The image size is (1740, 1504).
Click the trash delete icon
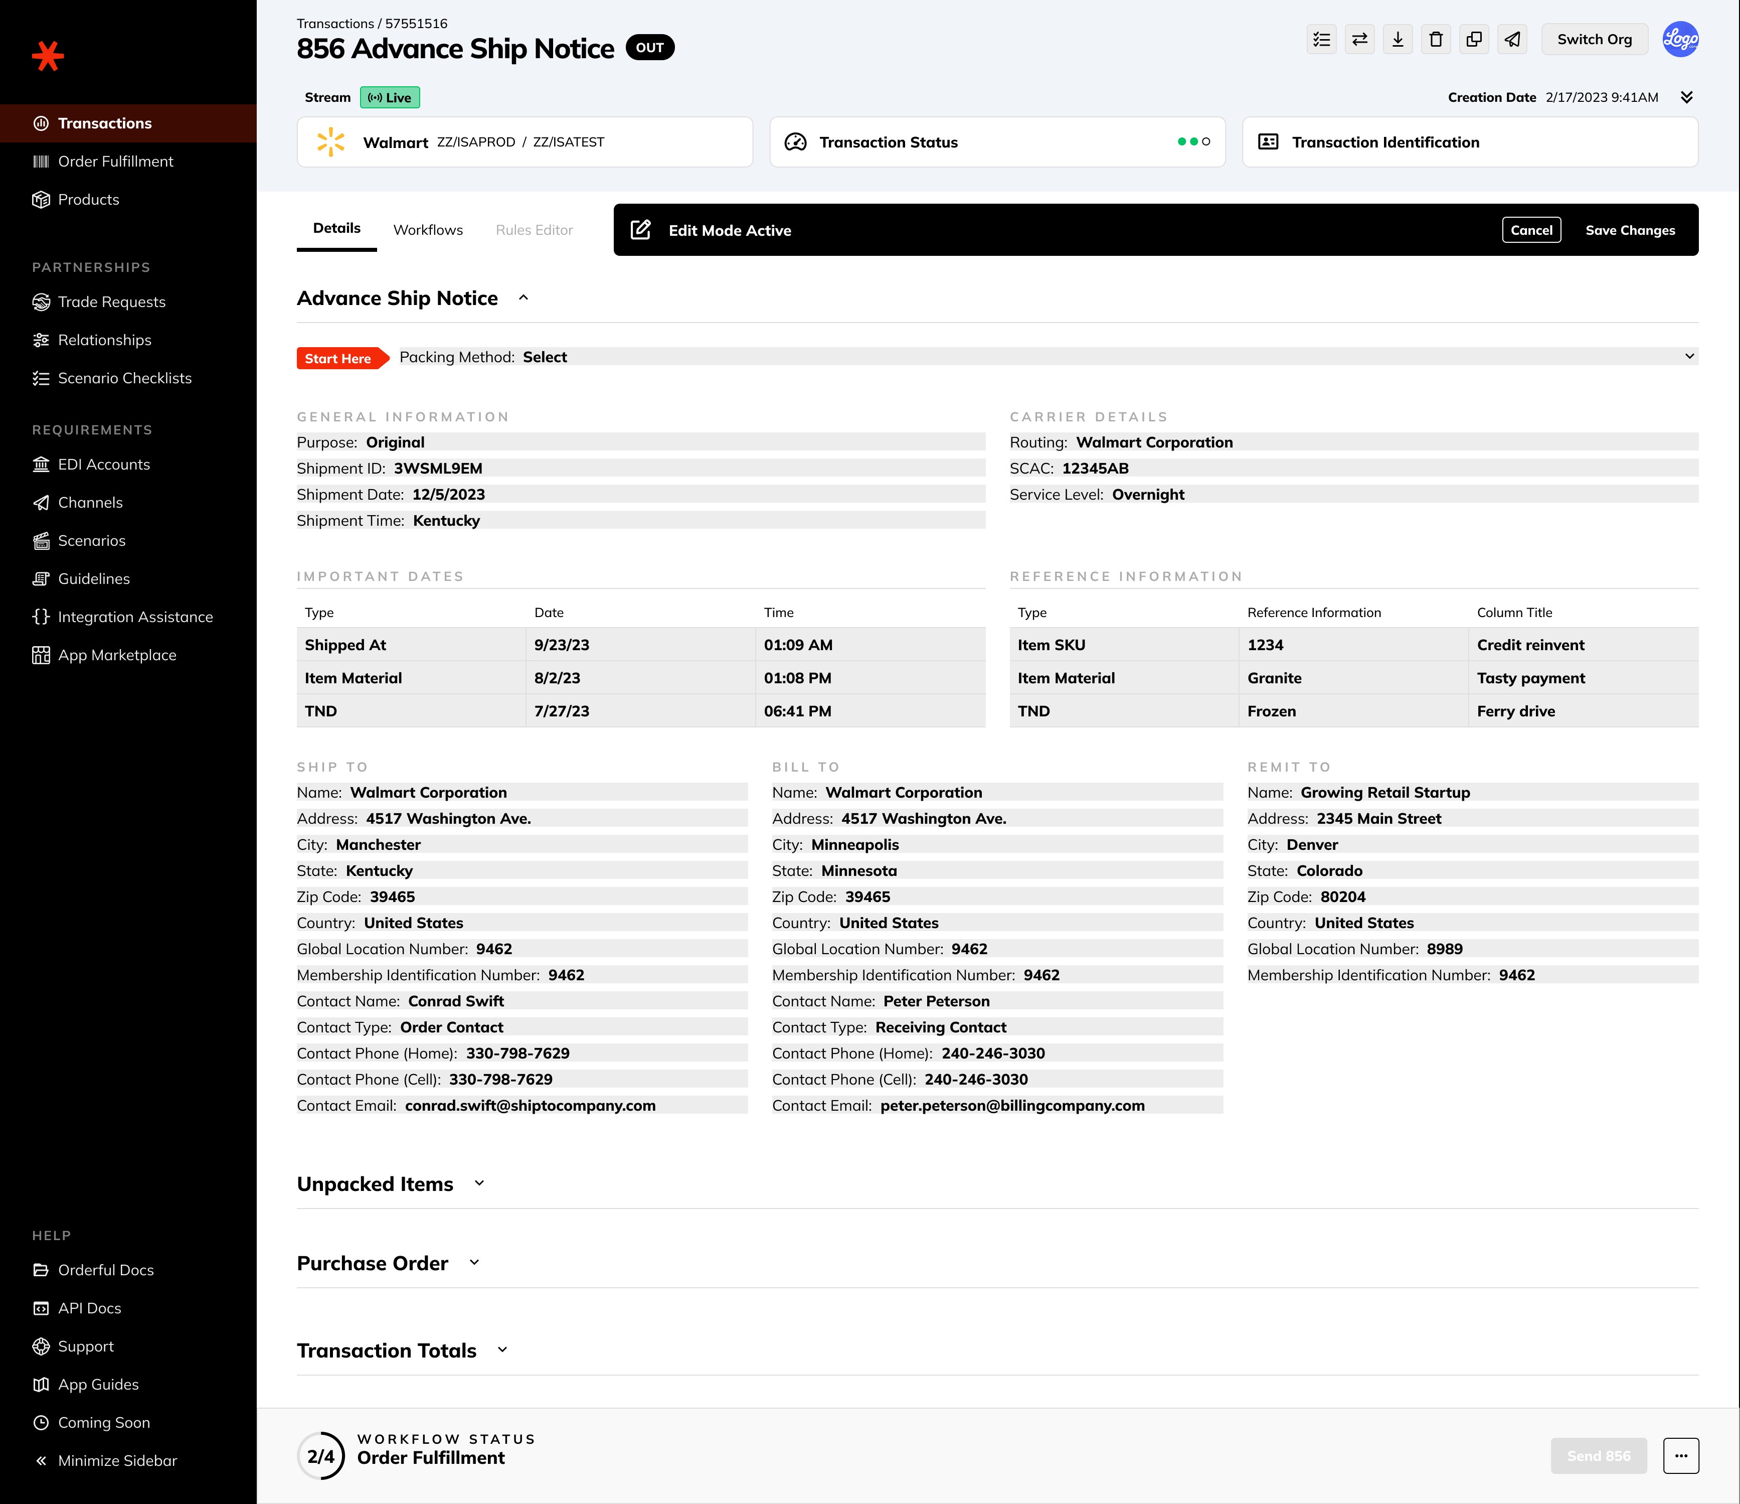[x=1436, y=40]
